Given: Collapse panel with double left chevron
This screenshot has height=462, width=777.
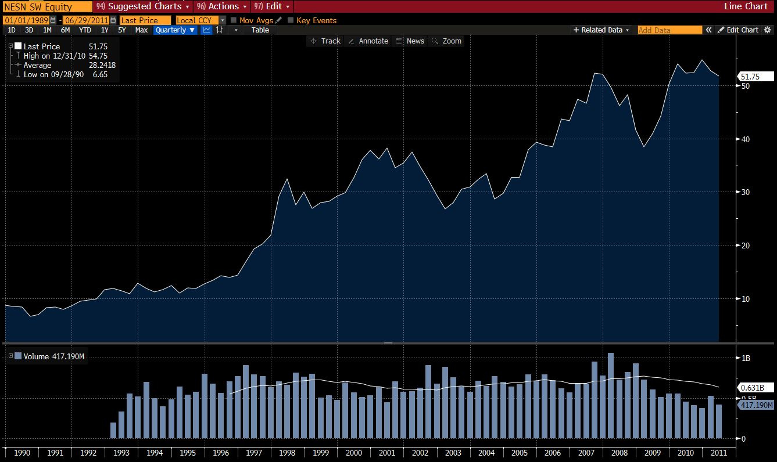Looking at the screenshot, I should [x=708, y=30].
